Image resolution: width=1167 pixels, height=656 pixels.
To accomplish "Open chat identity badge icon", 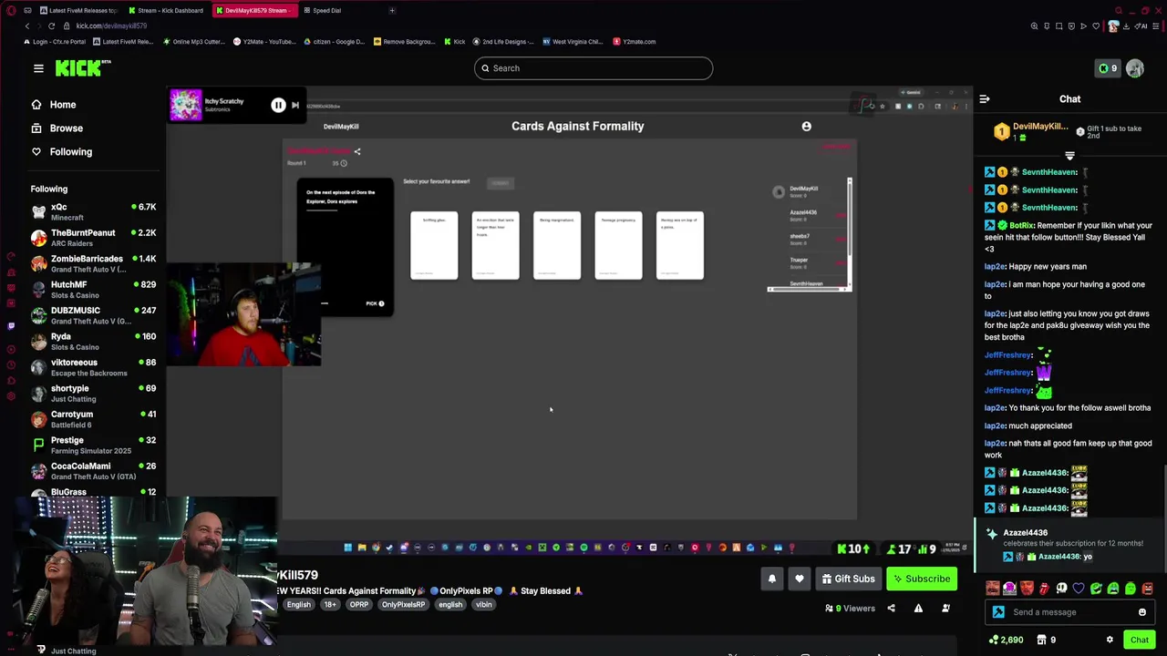I will point(999,612).
